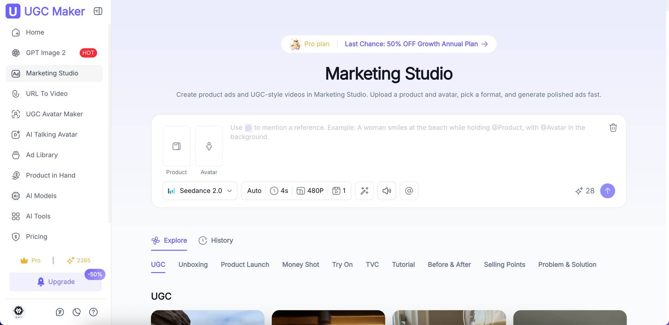Click the banner arrow icon
The image size is (669, 325).
[x=485, y=44]
